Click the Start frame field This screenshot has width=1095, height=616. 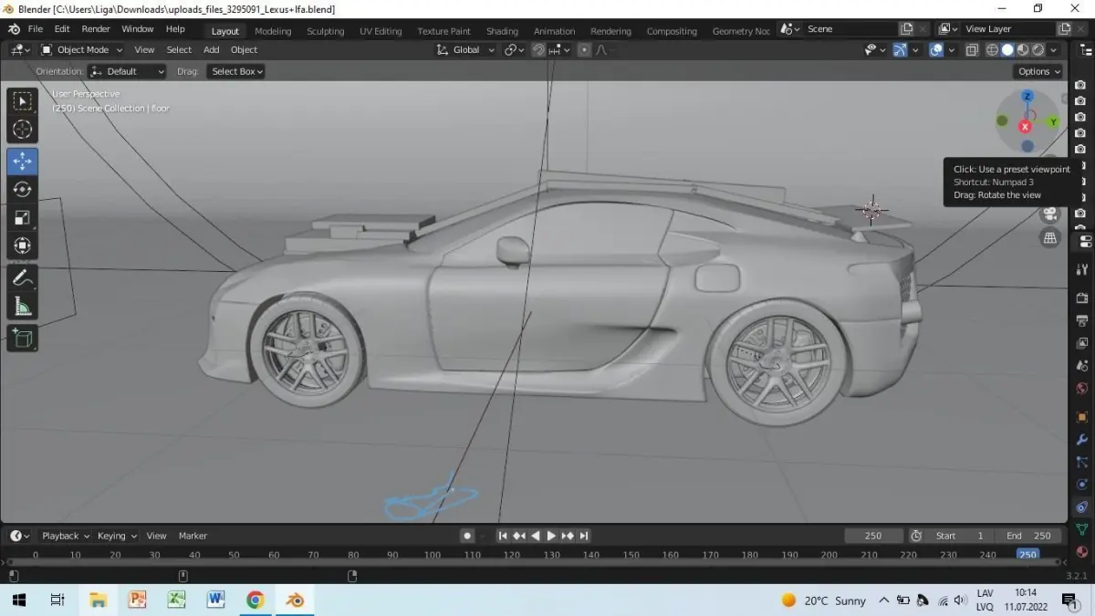click(961, 536)
